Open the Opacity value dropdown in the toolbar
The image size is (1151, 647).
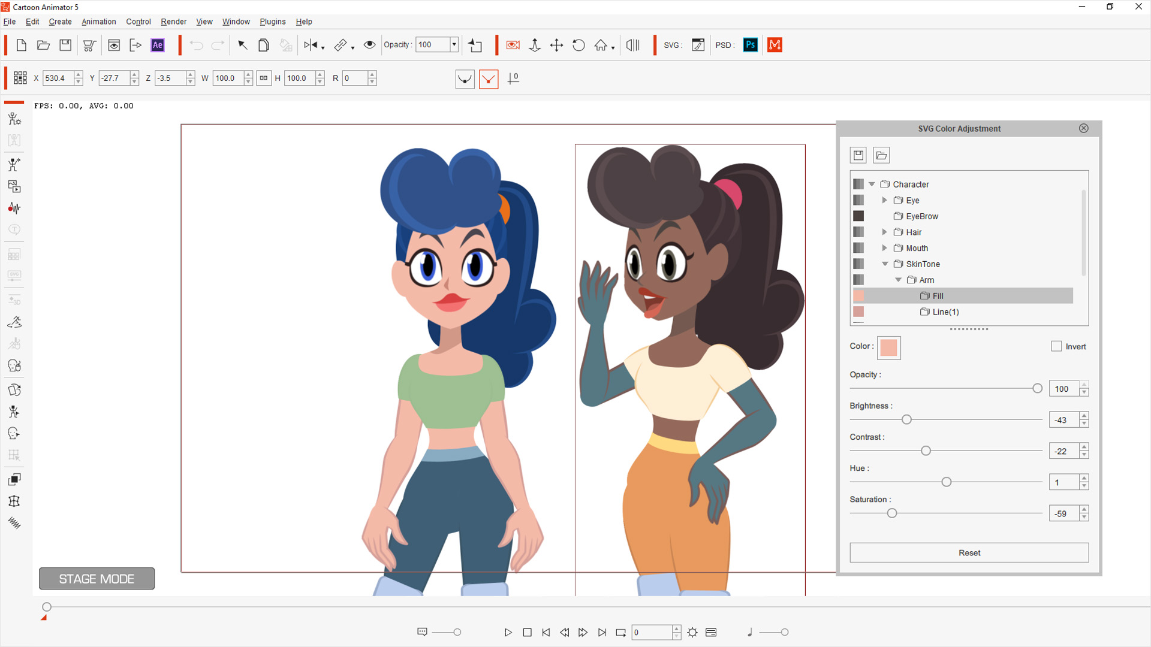[454, 44]
